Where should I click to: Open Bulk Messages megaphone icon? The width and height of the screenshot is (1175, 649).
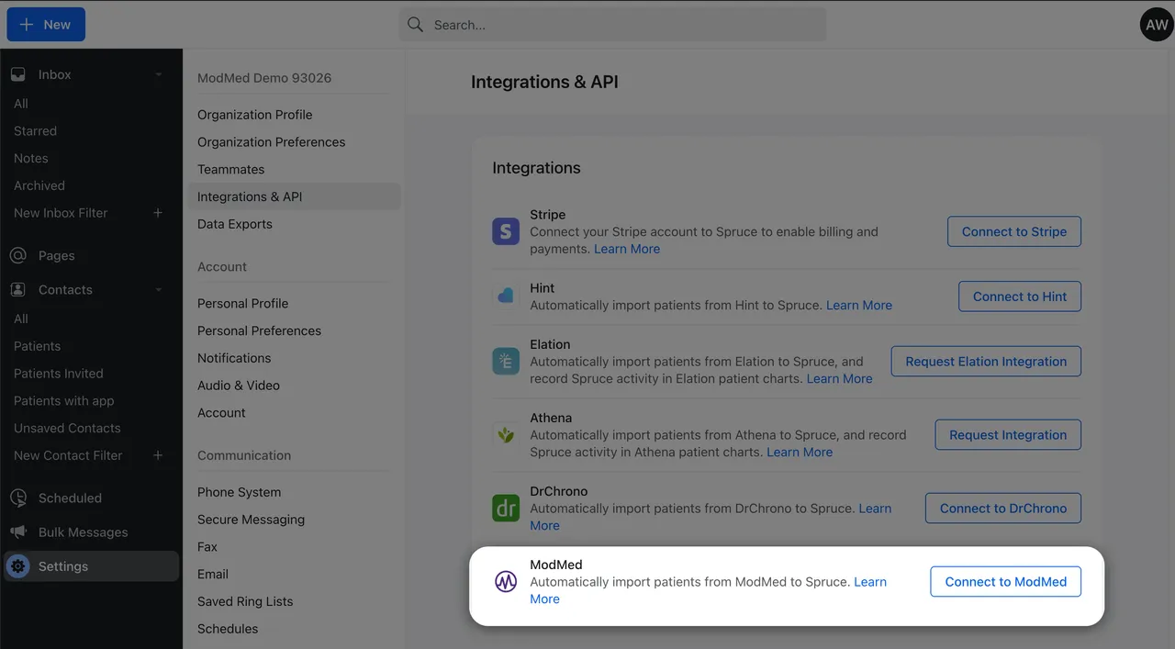[18, 532]
